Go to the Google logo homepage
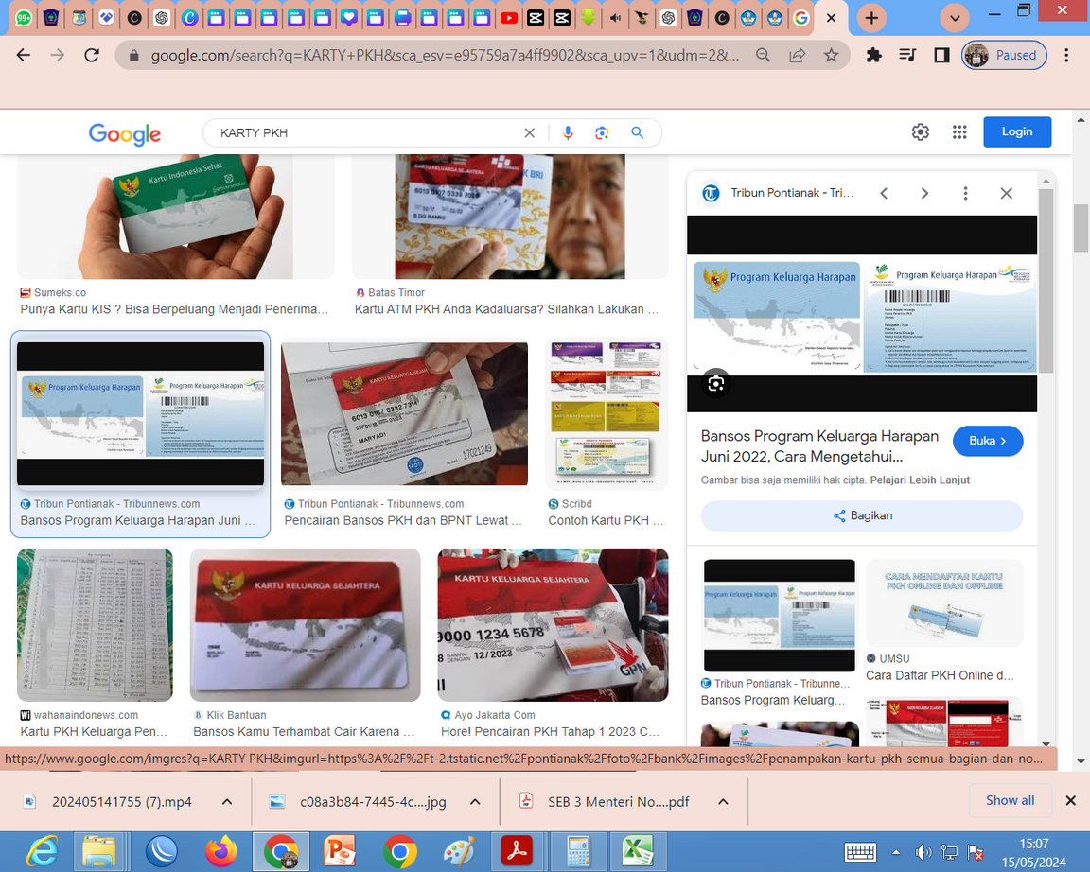This screenshot has height=872, width=1090. point(125,133)
